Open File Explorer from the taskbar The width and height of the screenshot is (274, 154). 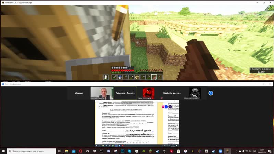66,151
